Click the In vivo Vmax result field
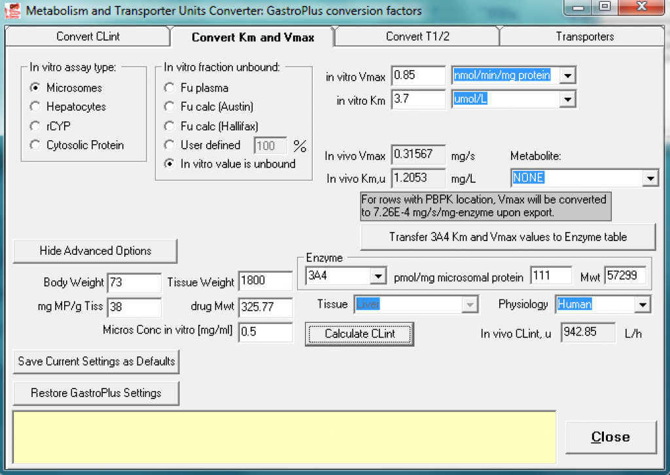Viewport: 670px width, 475px height. (418, 155)
